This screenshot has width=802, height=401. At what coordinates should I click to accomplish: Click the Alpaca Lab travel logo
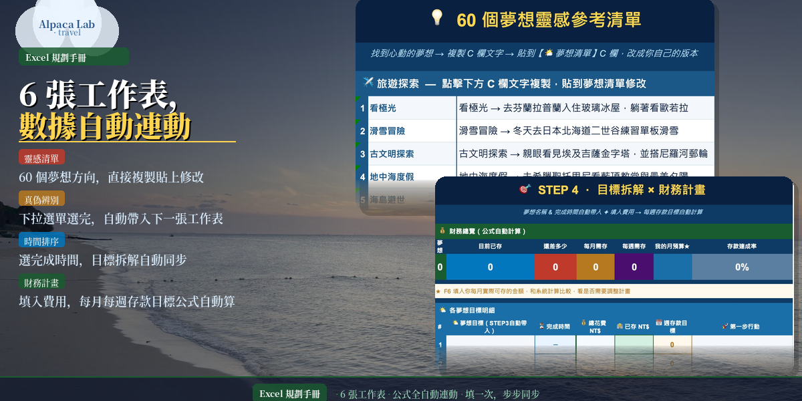[x=67, y=27]
